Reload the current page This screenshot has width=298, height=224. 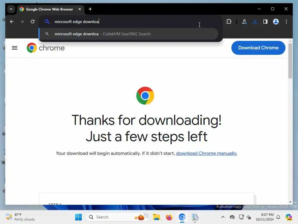click(x=33, y=22)
